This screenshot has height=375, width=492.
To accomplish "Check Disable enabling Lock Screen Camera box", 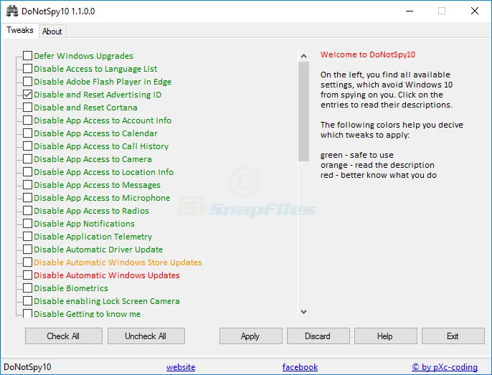I will (27, 300).
